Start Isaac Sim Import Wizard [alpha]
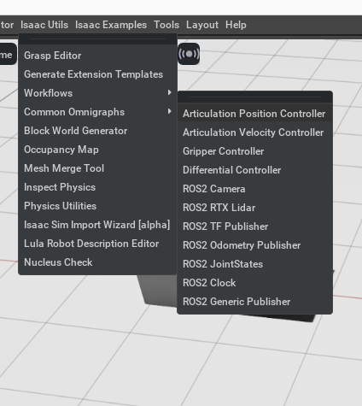 (x=97, y=225)
